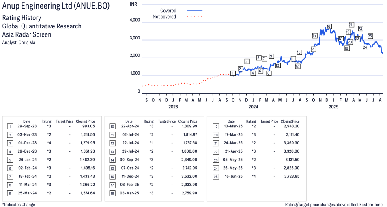Click Global Quantitative Research text
Viewport: 387px width, 207px height.
(42, 26)
